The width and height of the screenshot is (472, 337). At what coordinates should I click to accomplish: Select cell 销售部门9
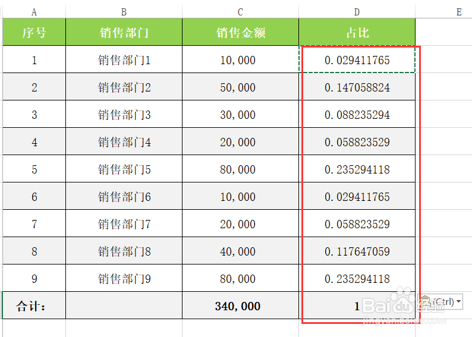(124, 278)
